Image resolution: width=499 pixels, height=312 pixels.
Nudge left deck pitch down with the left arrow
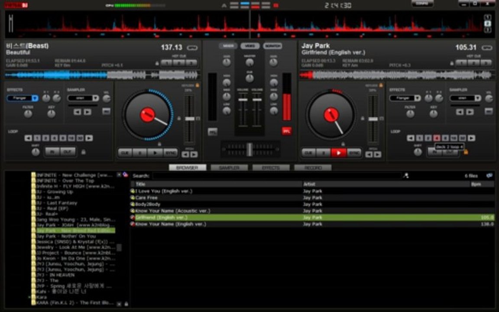point(185,154)
